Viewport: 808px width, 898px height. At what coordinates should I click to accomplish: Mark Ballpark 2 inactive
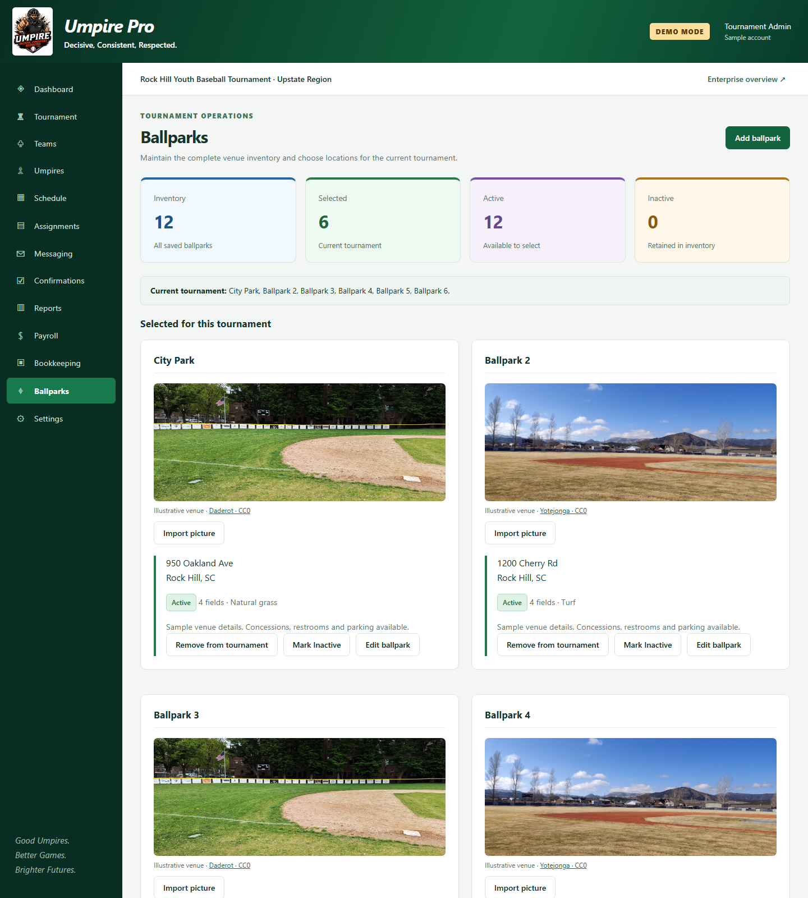(x=648, y=645)
